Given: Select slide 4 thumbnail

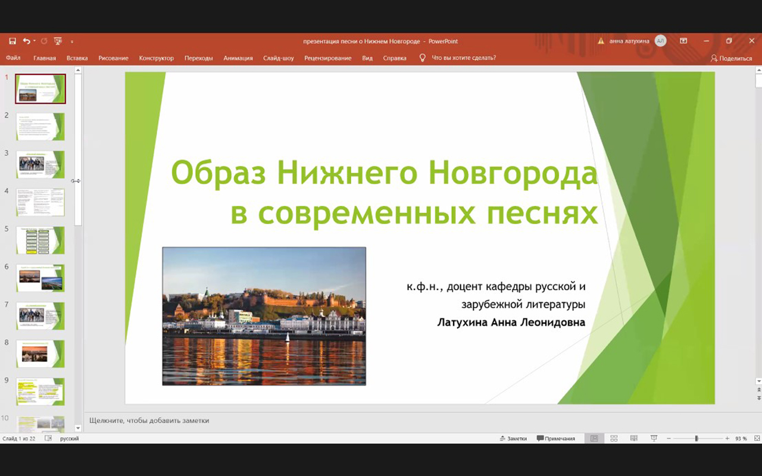Looking at the screenshot, I should point(40,202).
